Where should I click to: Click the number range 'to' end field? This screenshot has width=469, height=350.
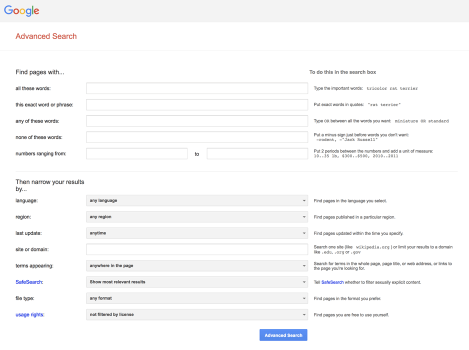pyautogui.click(x=257, y=153)
